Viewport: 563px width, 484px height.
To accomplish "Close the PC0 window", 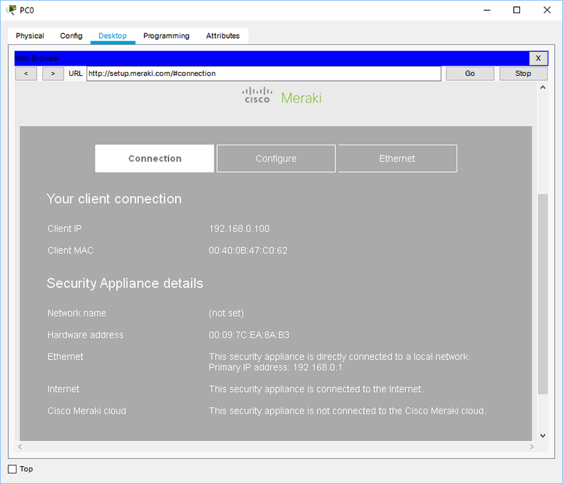I will click(x=547, y=10).
